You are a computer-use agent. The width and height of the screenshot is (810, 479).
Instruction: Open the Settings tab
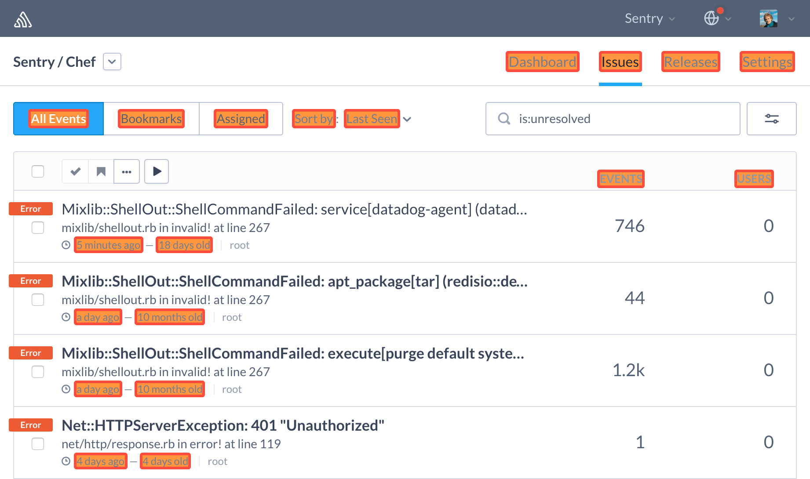[x=767, y=62]
